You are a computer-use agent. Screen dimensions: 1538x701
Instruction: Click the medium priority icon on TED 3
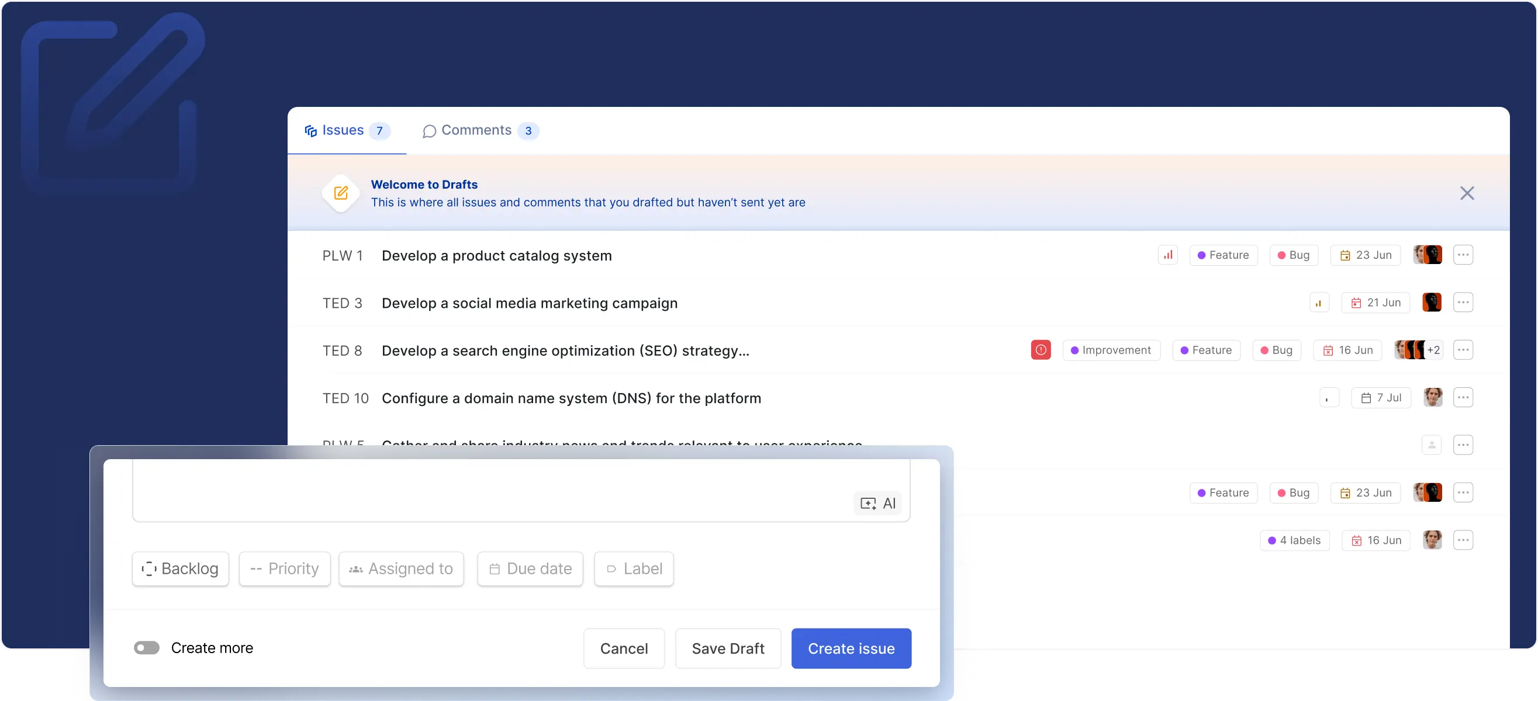point(1319,303)
